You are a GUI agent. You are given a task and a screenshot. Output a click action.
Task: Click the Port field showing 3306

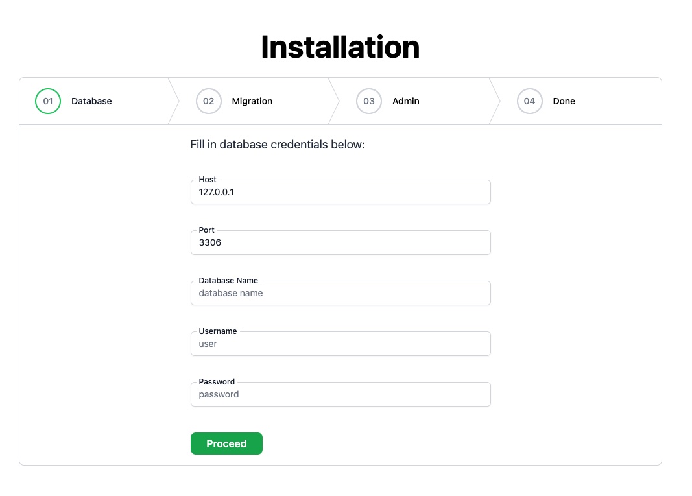pos(340,243)
